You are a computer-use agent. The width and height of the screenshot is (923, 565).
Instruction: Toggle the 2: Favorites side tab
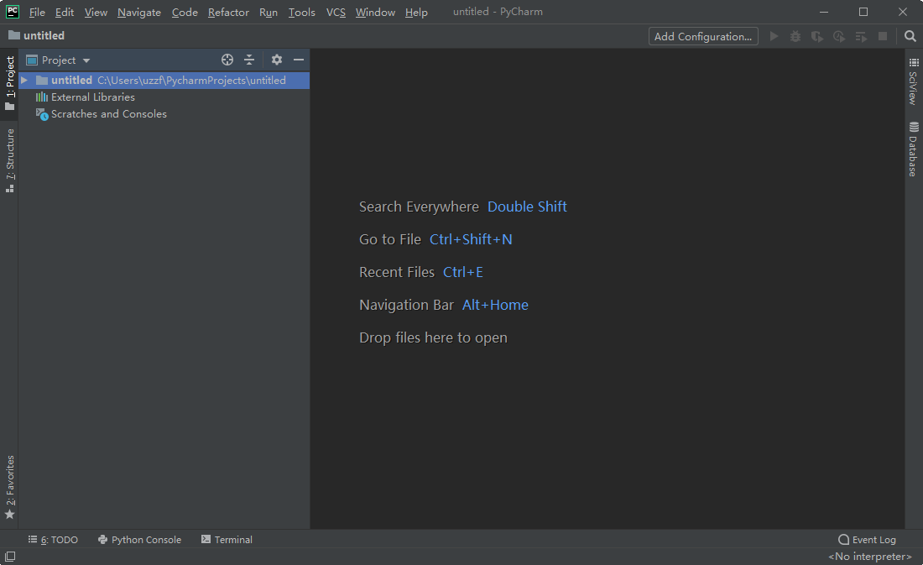pyautogui.click(x=9, y=487)
